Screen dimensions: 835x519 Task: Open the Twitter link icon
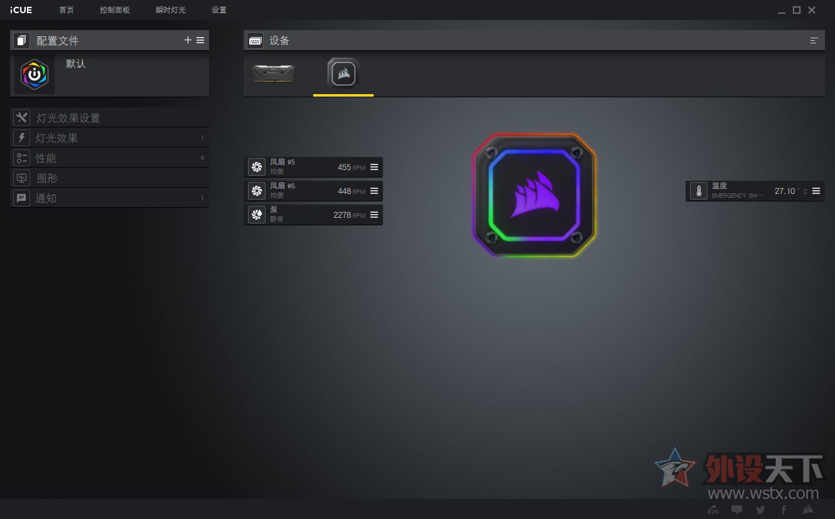(x=761, y=510)
